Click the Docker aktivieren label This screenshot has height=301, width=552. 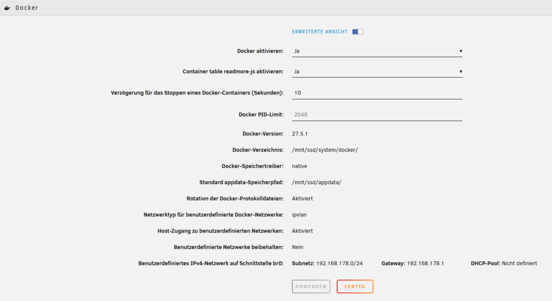coord(260,51)
